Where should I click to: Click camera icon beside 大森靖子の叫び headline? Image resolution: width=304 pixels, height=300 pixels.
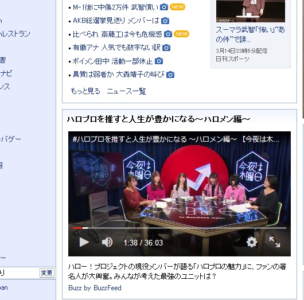tap(170, 75)
